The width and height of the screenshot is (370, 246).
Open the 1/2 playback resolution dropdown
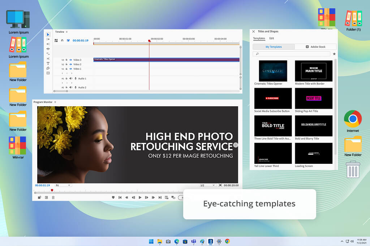click(x=207, y=185)
